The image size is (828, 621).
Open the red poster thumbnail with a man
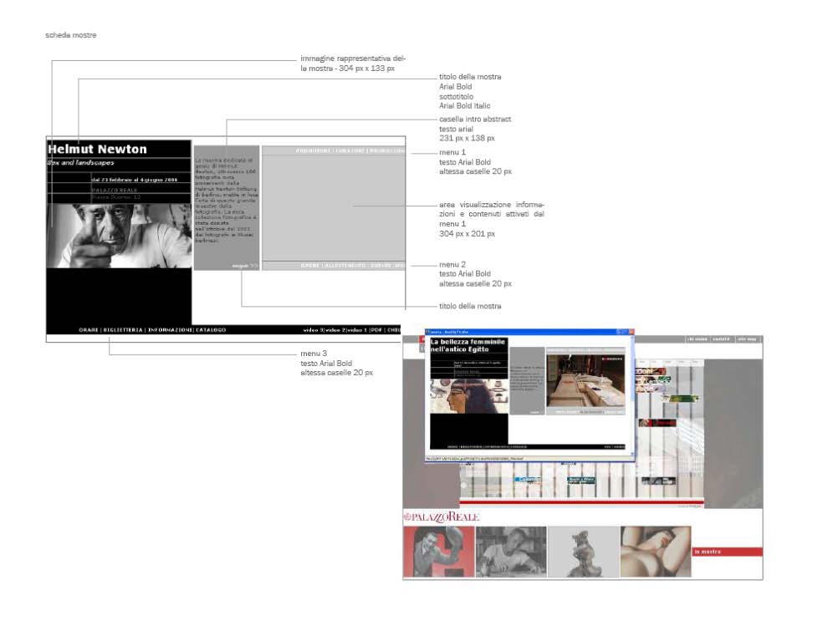[439, 552]
